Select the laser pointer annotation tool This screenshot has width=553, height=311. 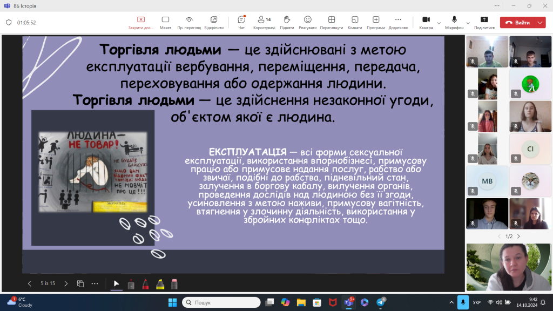(x=131, y=283)
